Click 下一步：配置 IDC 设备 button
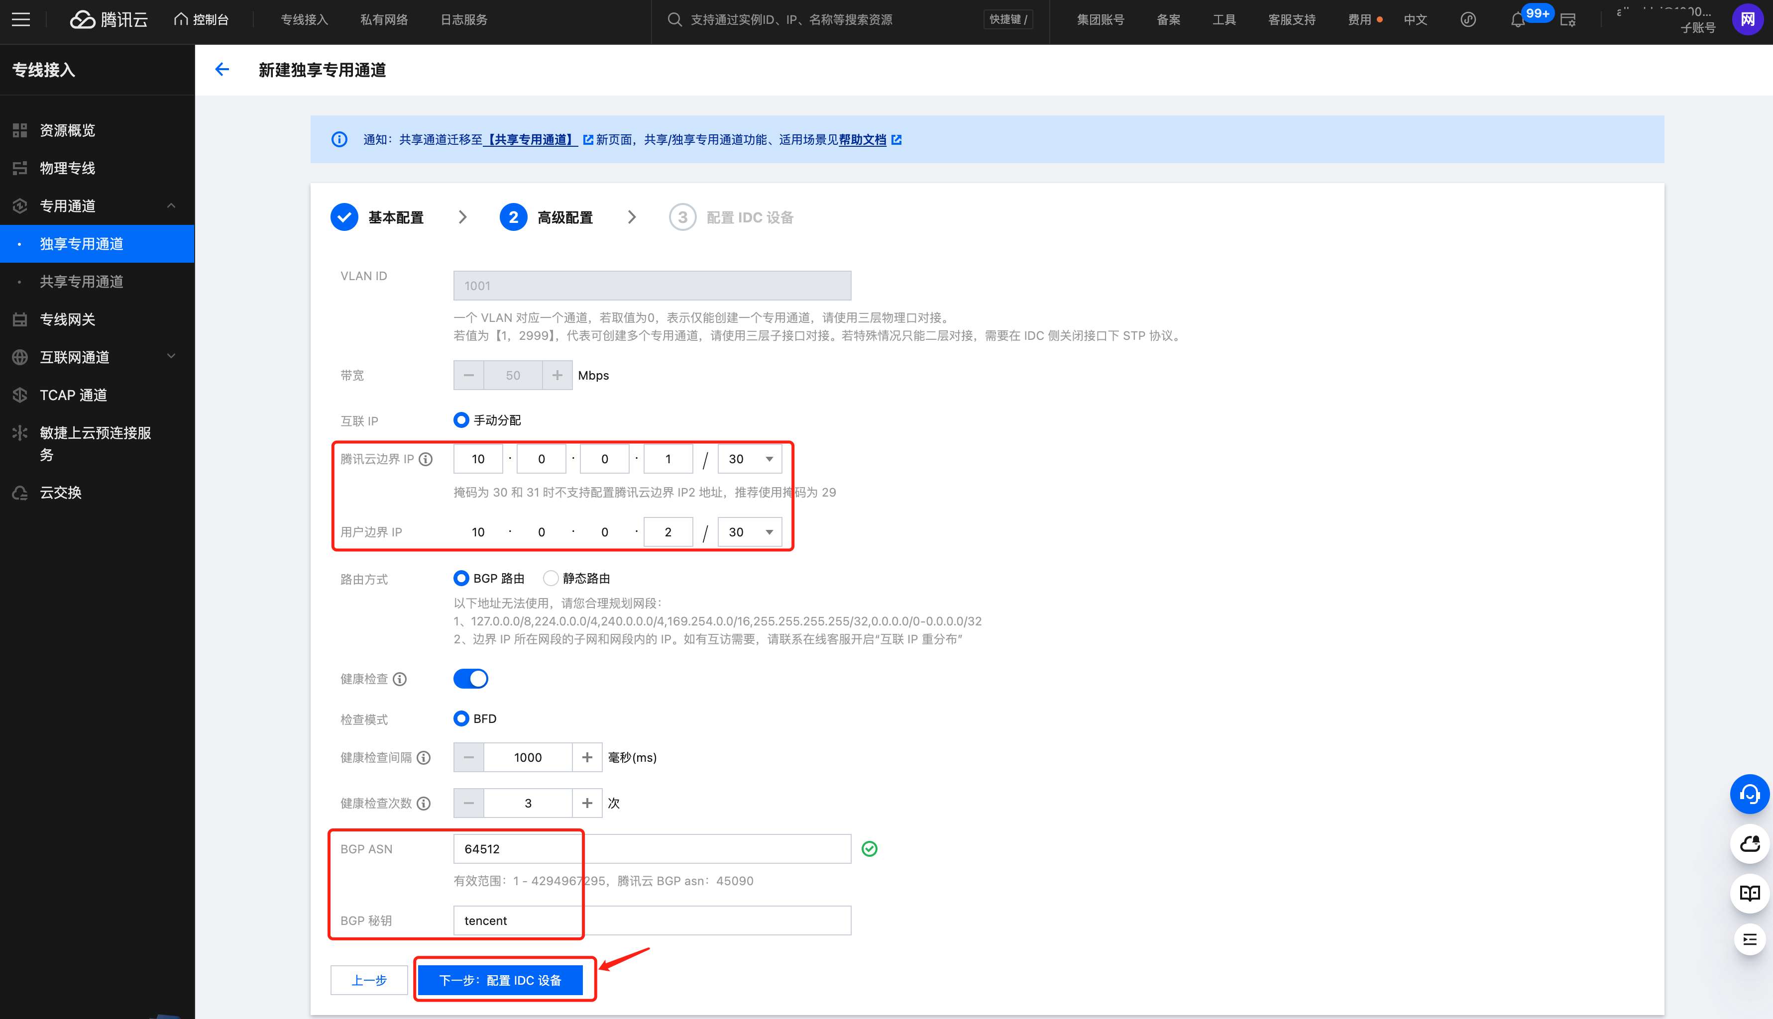Screen dimensions: 1773x1019 (500, 980)
